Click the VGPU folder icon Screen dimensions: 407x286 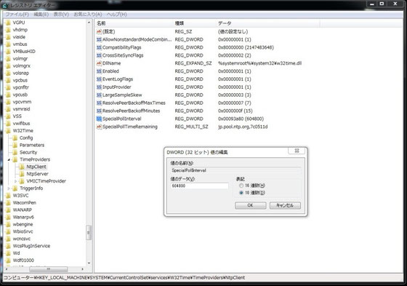[8, 23]
